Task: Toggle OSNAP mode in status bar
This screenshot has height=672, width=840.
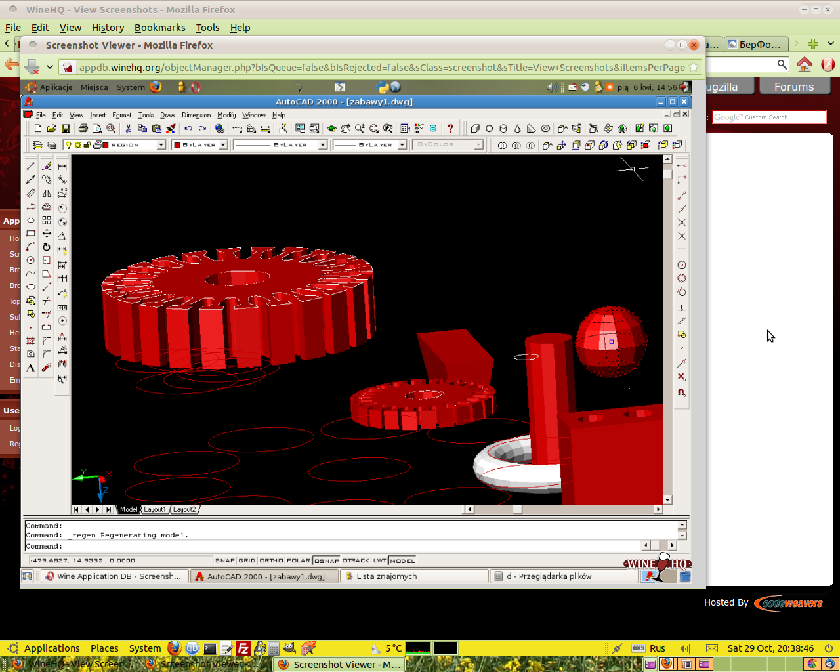Action: click(x=326, y=560)
